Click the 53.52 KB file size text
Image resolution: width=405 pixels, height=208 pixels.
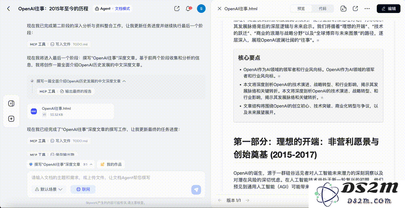56,115
